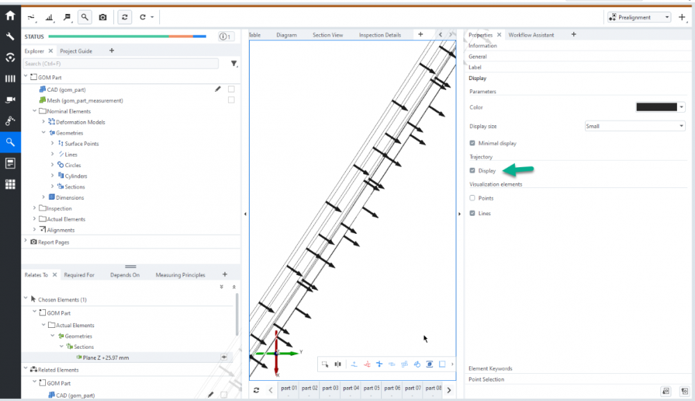The image size is (695, 401).
Task: Click the Explorer search field
Action: tap(122, 63)
